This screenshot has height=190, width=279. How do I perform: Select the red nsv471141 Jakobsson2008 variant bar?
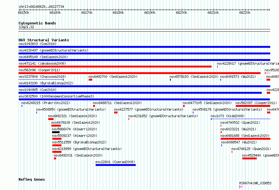[x=115, y=67]
